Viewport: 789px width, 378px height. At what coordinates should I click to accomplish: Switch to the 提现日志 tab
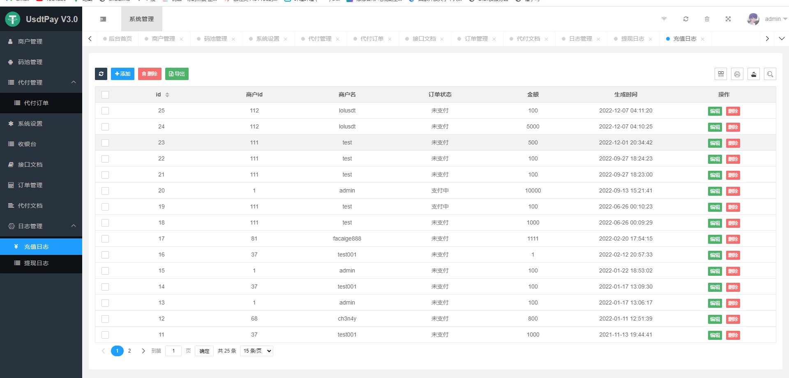632,39
